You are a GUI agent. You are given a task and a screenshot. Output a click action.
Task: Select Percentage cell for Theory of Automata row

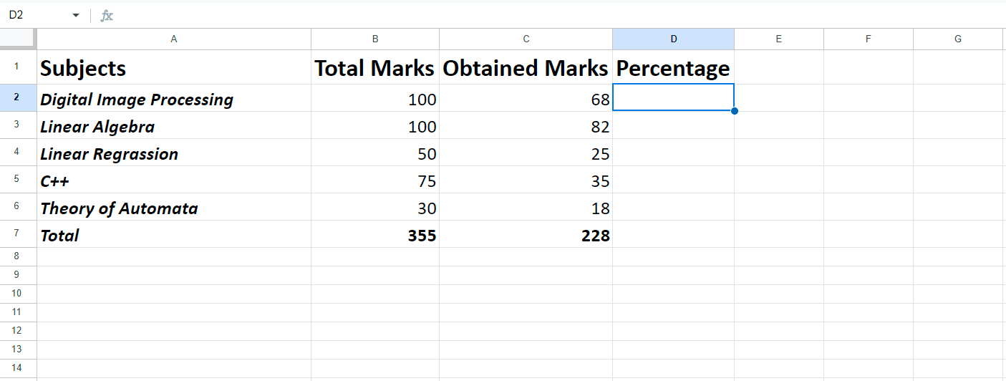[673, 207]
